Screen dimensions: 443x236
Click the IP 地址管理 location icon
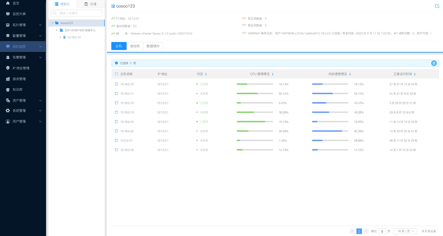click(x=8, y=68)
